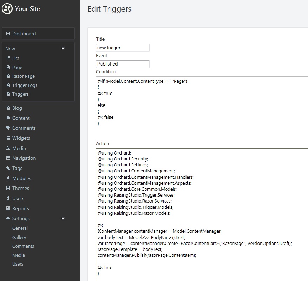Click the Modules plug icon
308x281 pixels.
(8, 178)
